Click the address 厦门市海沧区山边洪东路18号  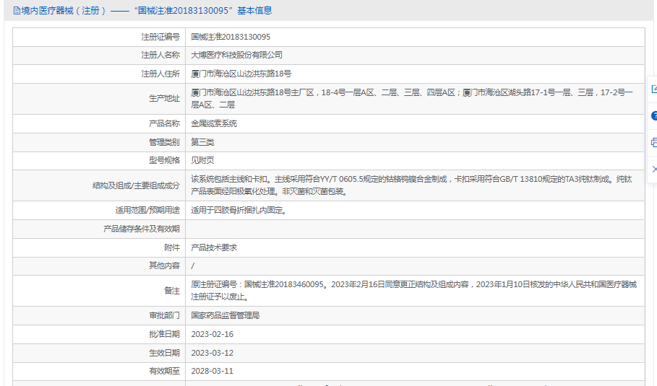point(241,74)
